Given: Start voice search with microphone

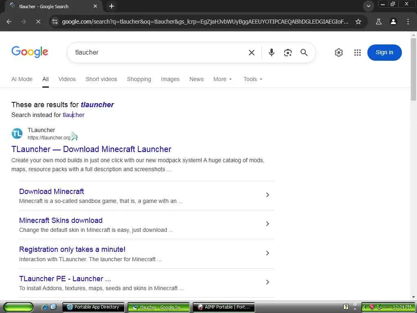Looking at the screenshot, I should [271, 53].
